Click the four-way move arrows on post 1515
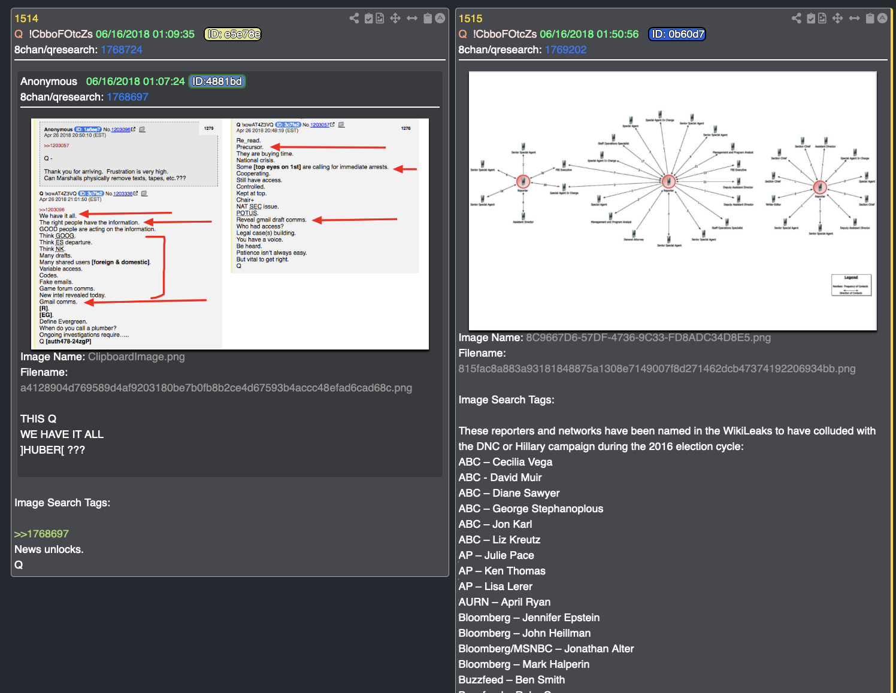This screenshot has height=693, width=896. (837, 19)
